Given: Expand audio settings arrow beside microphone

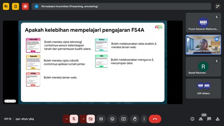Looking at the screenshot, I should pos(66,119).
